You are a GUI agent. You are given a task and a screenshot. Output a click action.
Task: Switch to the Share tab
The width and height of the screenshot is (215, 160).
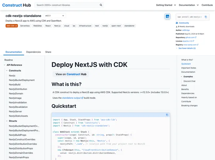click(48, 52)
